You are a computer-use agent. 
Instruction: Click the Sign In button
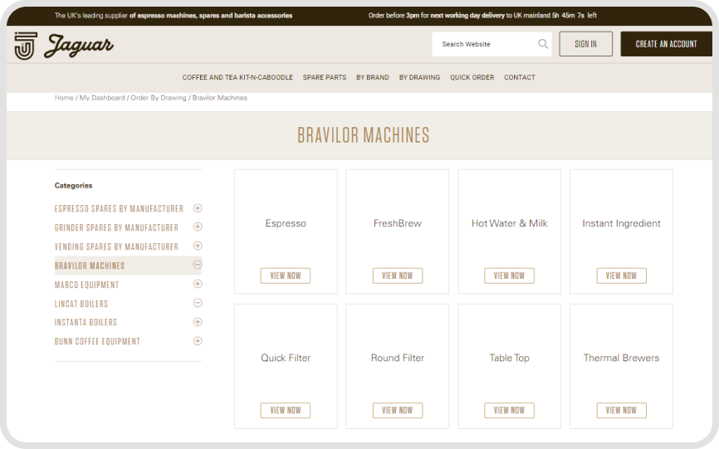[x=585, y=44]
